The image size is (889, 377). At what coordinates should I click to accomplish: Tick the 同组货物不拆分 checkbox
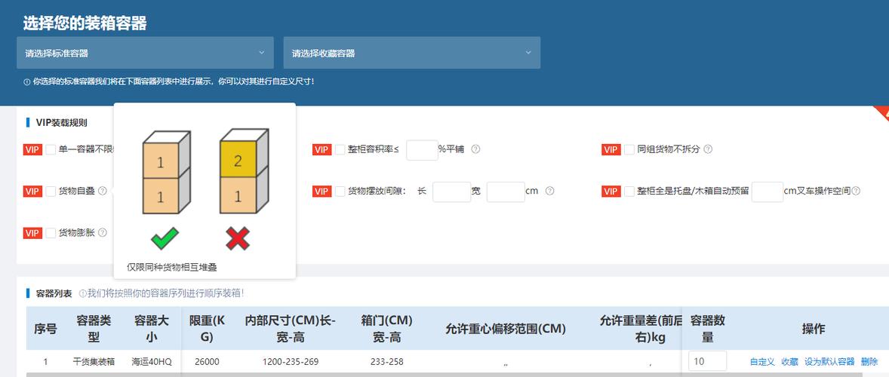coord(629,150)
